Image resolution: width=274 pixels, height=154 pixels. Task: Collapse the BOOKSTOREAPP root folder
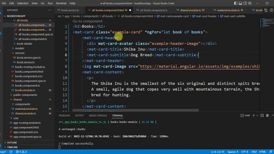click(16, 16)
